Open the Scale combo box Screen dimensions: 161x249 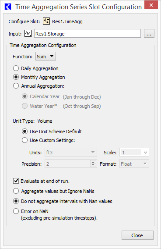tap(134, 152)
